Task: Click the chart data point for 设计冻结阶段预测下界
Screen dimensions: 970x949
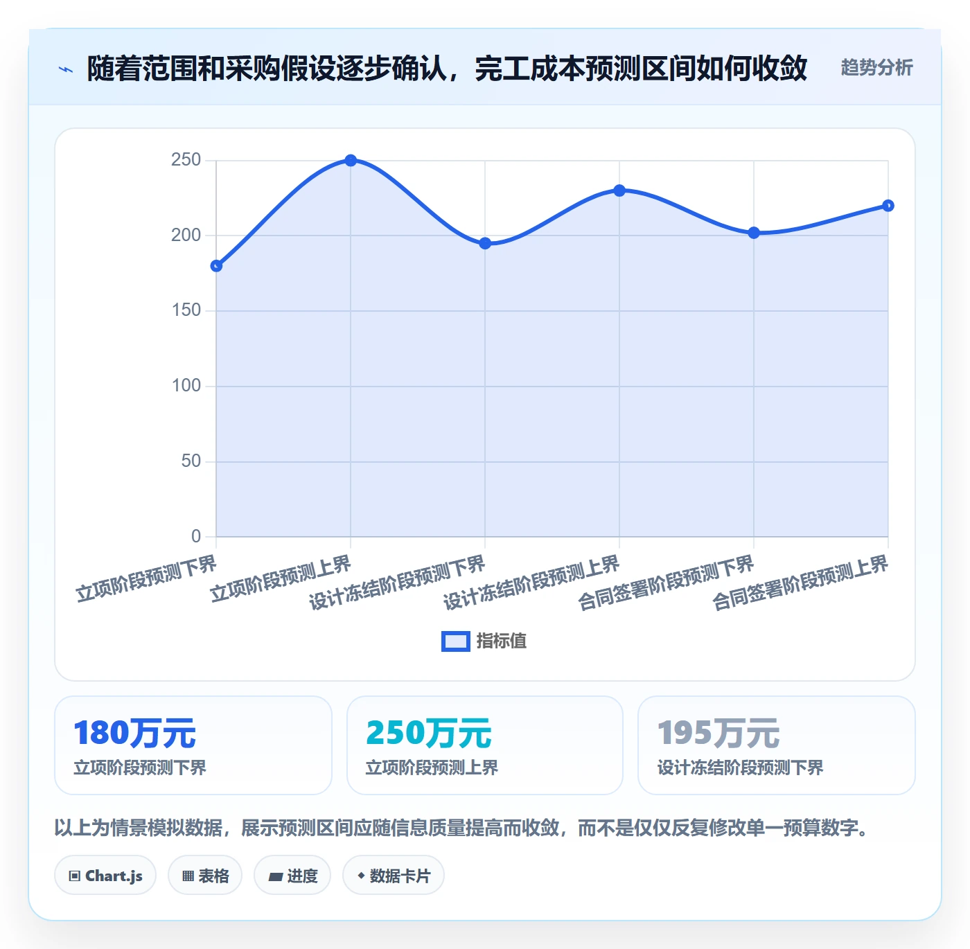Action: click(x=485, y=243)
